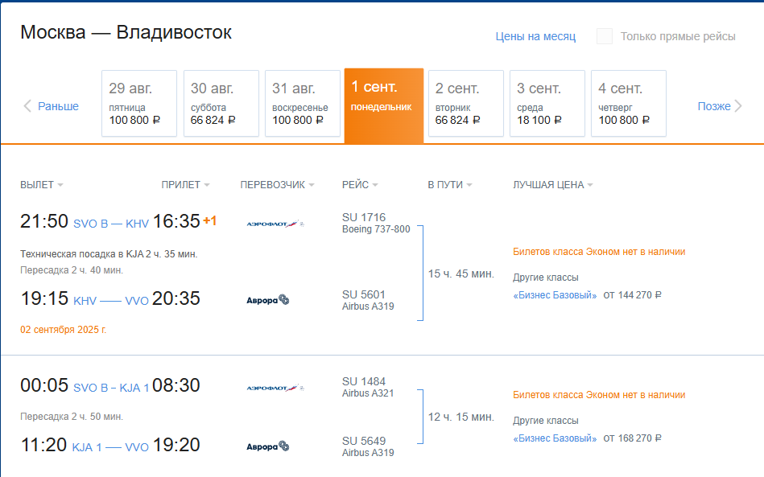The height and width of the screenshot is (477, 764).
Task: Sort flights by В пути duration
Action: (449, 185)
